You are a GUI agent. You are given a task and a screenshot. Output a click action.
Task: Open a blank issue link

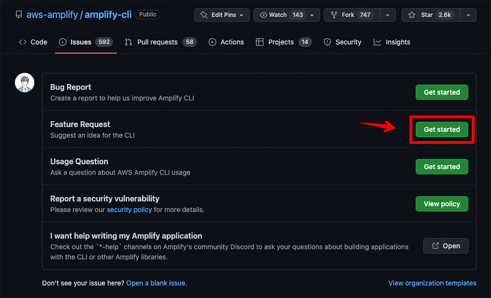point(157,283)
